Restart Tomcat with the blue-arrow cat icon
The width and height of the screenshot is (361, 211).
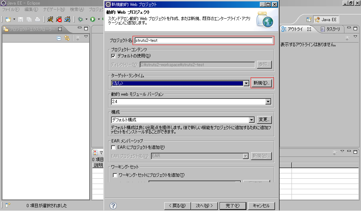tap(67, 19)
